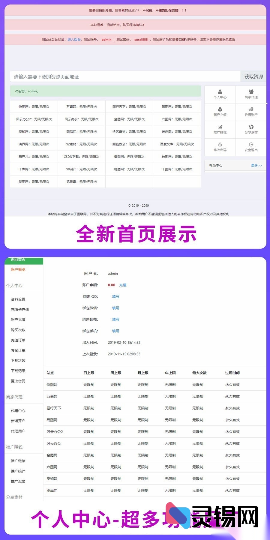Click 易图网：无限/无限次 cell
270x540 pixels.
pos(177,106)
